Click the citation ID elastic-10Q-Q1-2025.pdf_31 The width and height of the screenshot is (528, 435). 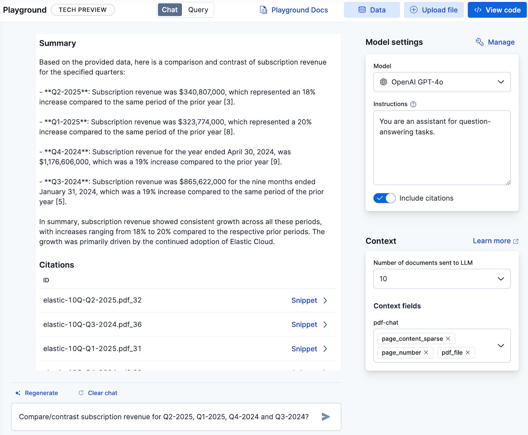point(92,349)
